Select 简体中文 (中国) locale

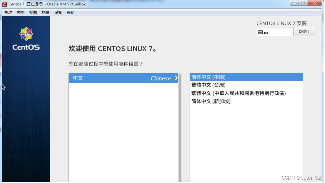(246, 77)
